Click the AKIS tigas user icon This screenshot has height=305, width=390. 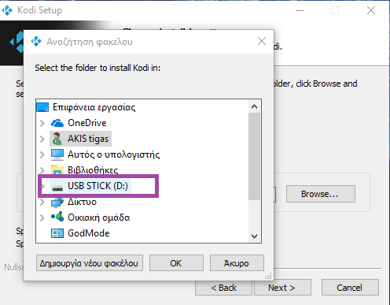57,139
